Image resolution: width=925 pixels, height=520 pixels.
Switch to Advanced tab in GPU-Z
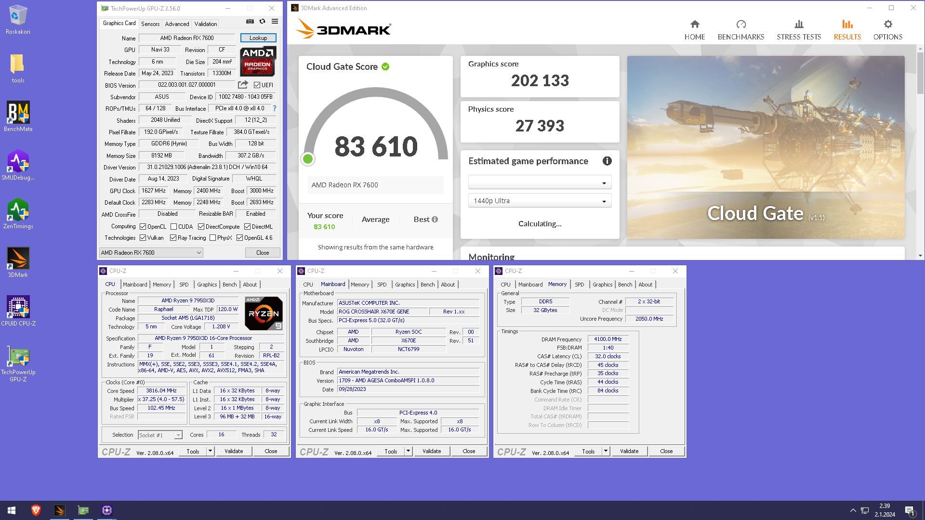177,24
